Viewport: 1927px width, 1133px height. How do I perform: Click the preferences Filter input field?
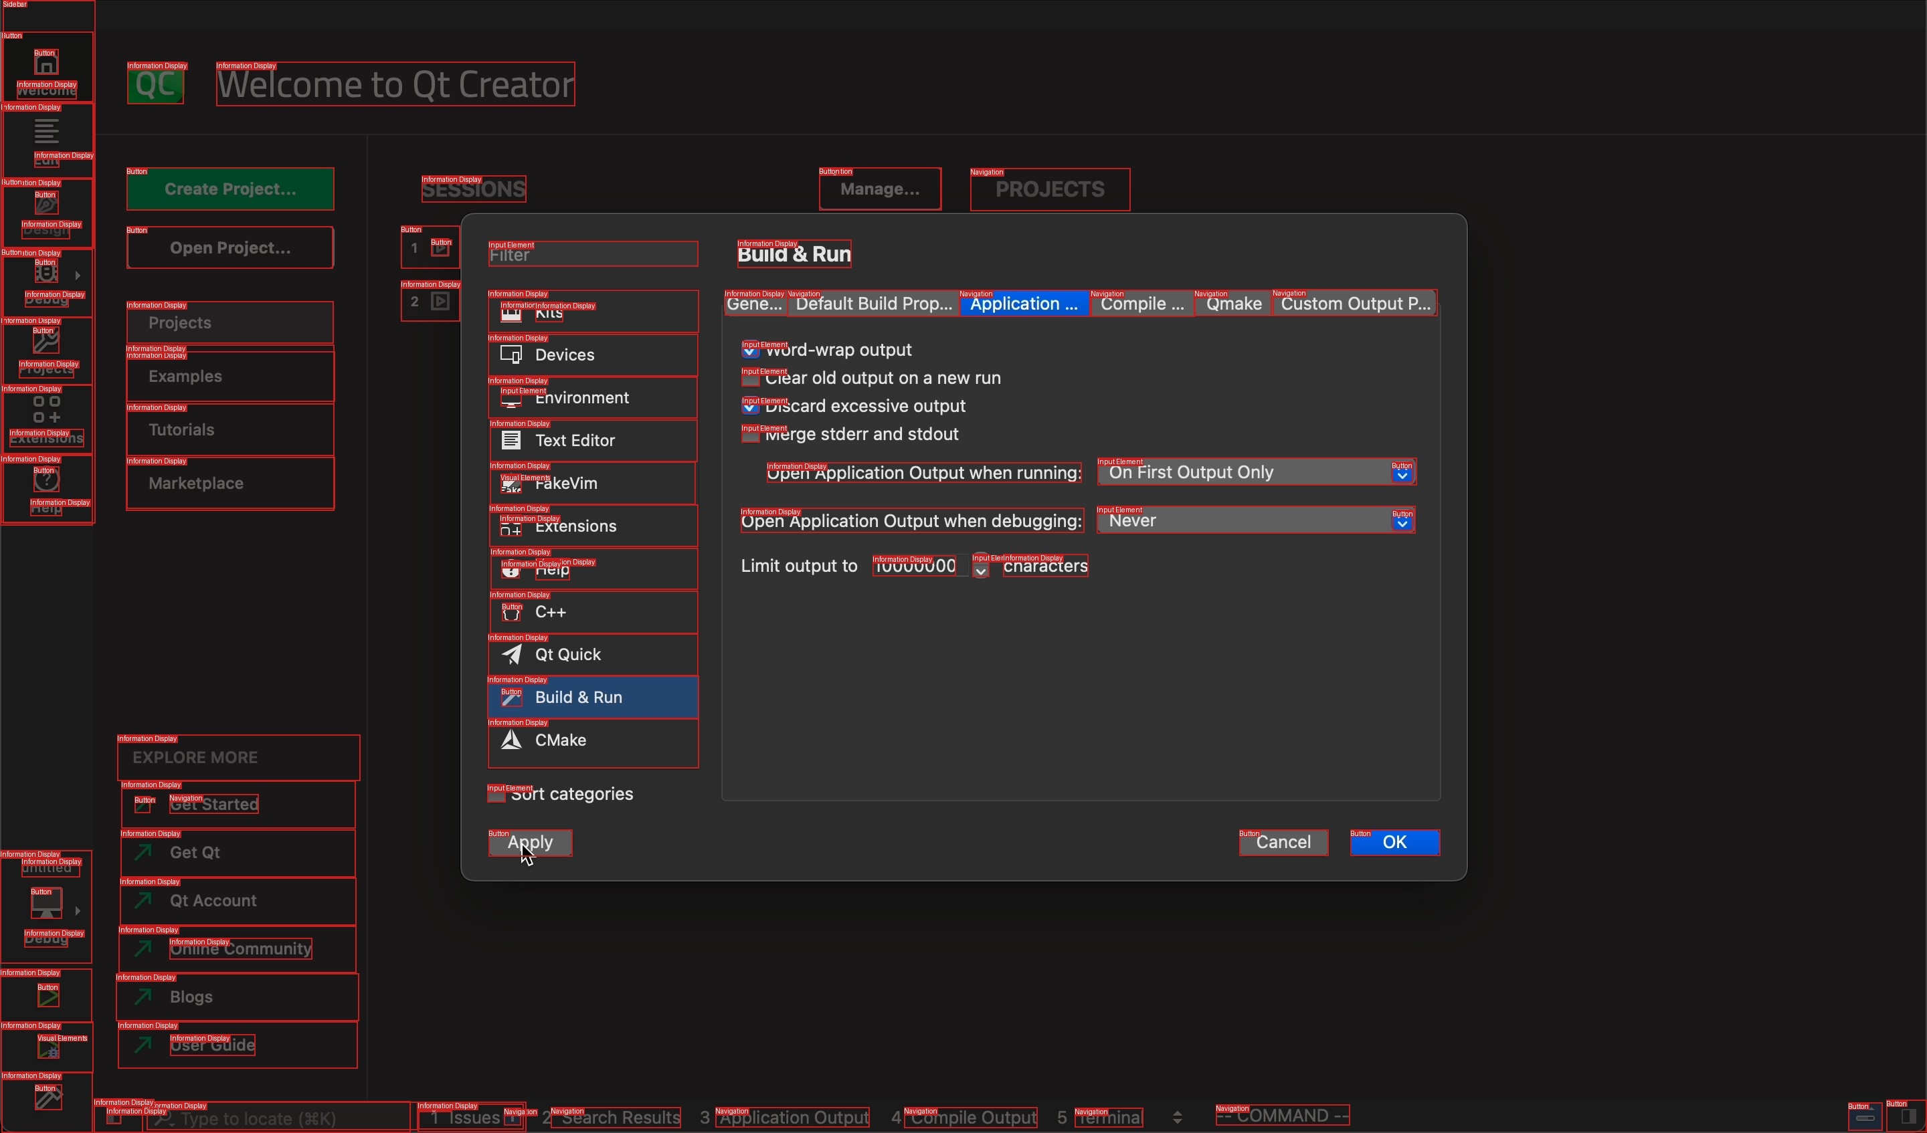click(x=593, y=255)
